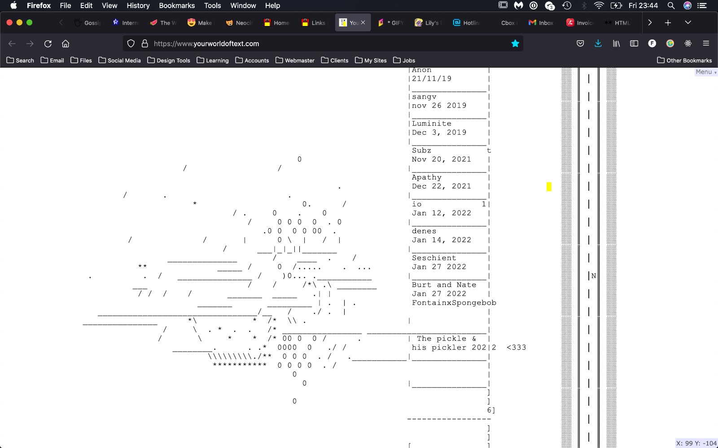Screen dimensions: 718x448
Task: Switch to the Lily's tab
Action: pos(429,22)
